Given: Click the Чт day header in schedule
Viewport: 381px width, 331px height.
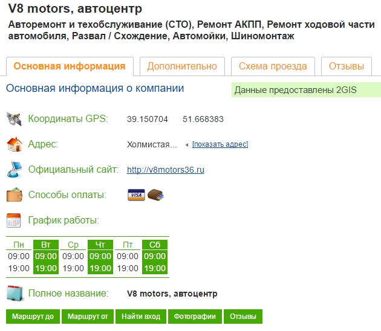Looking at the screenshot, I should click(100, 245).
